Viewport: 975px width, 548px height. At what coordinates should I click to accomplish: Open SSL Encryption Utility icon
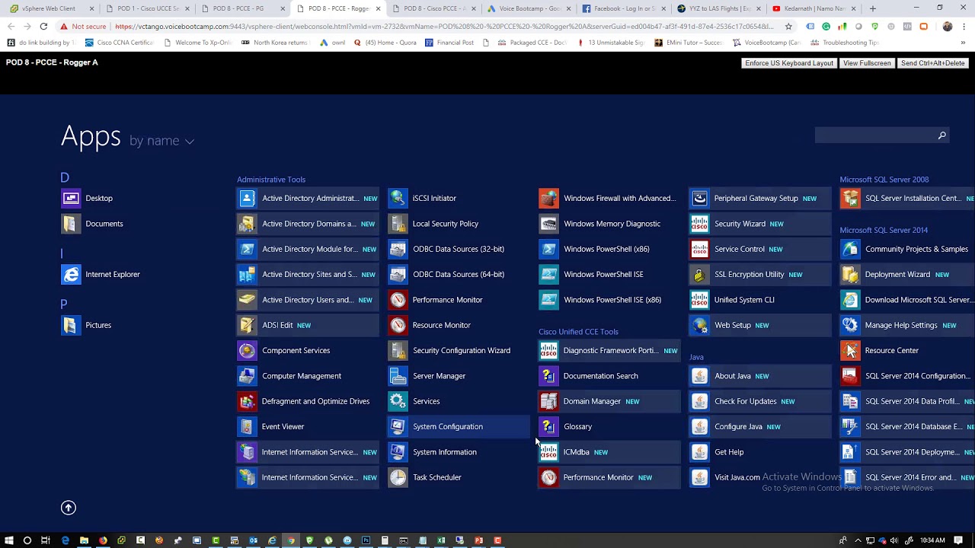699,275
